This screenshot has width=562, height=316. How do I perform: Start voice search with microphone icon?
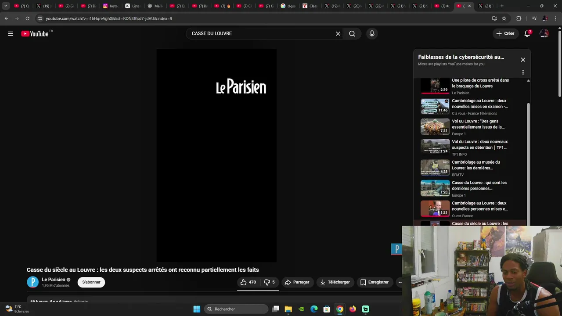coord(372,34)
